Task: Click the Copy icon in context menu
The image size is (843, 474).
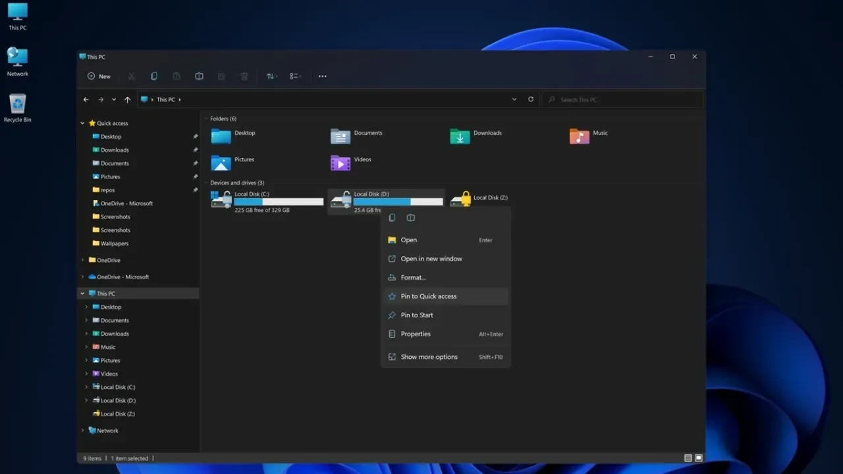Action: [x=392, y=218]
